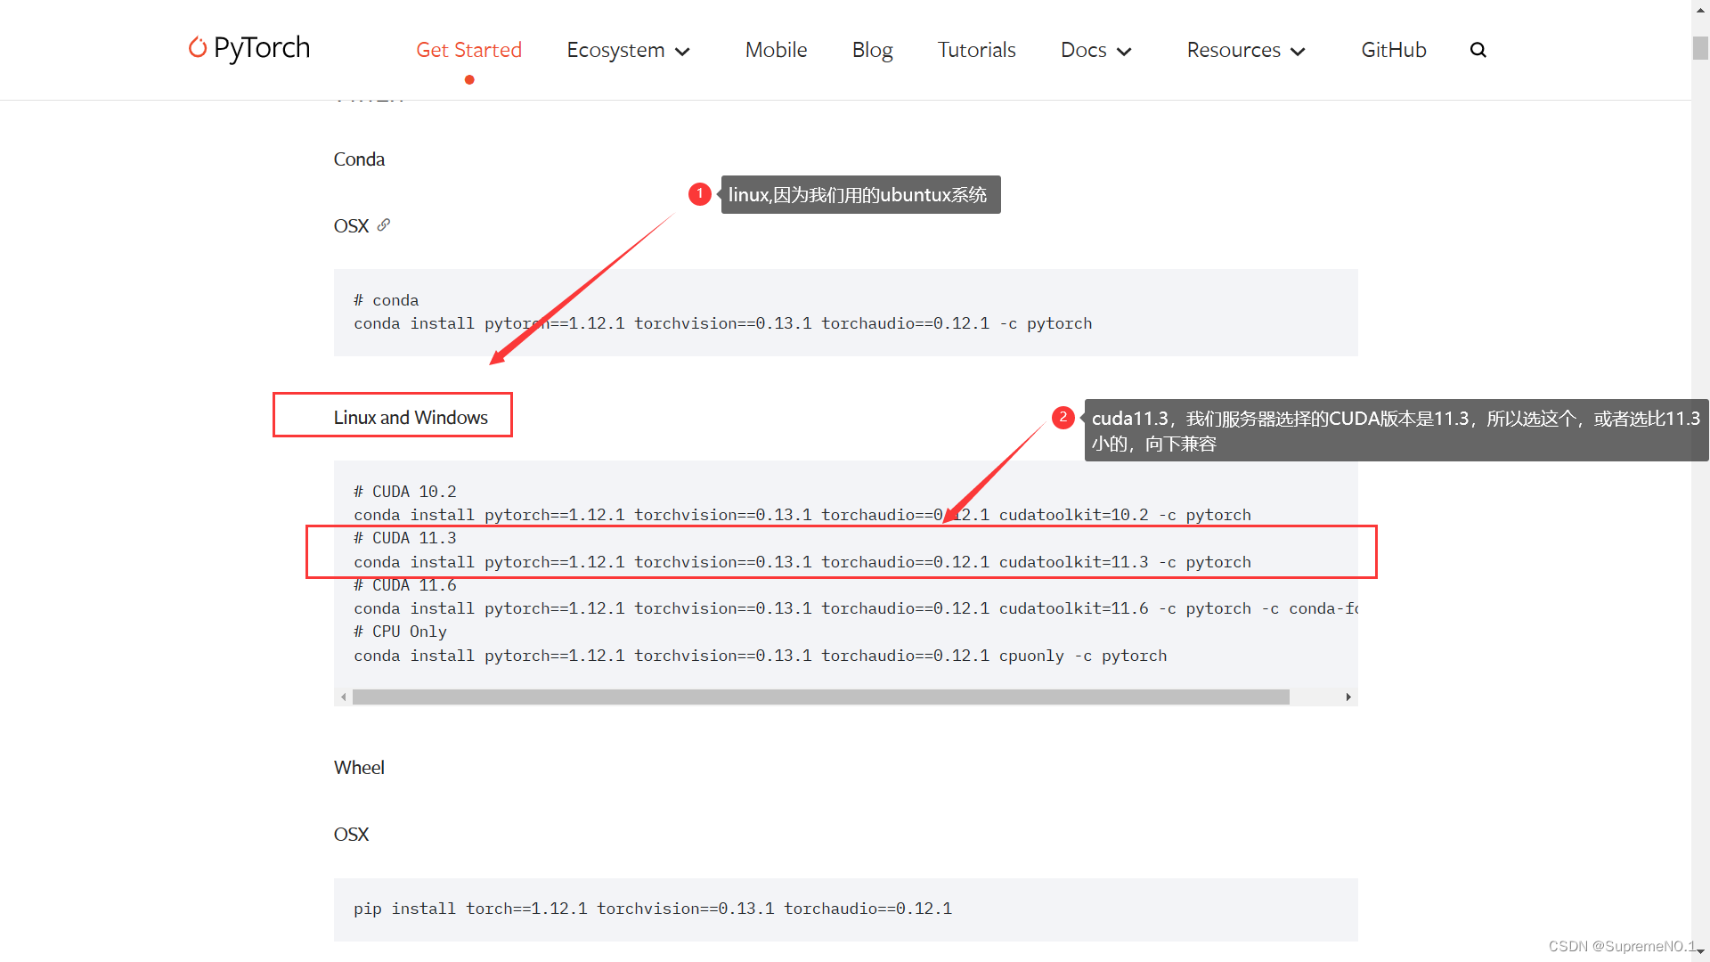
Task: Click the code block horizontal scrollbar thumb
Action: [821, 697]
